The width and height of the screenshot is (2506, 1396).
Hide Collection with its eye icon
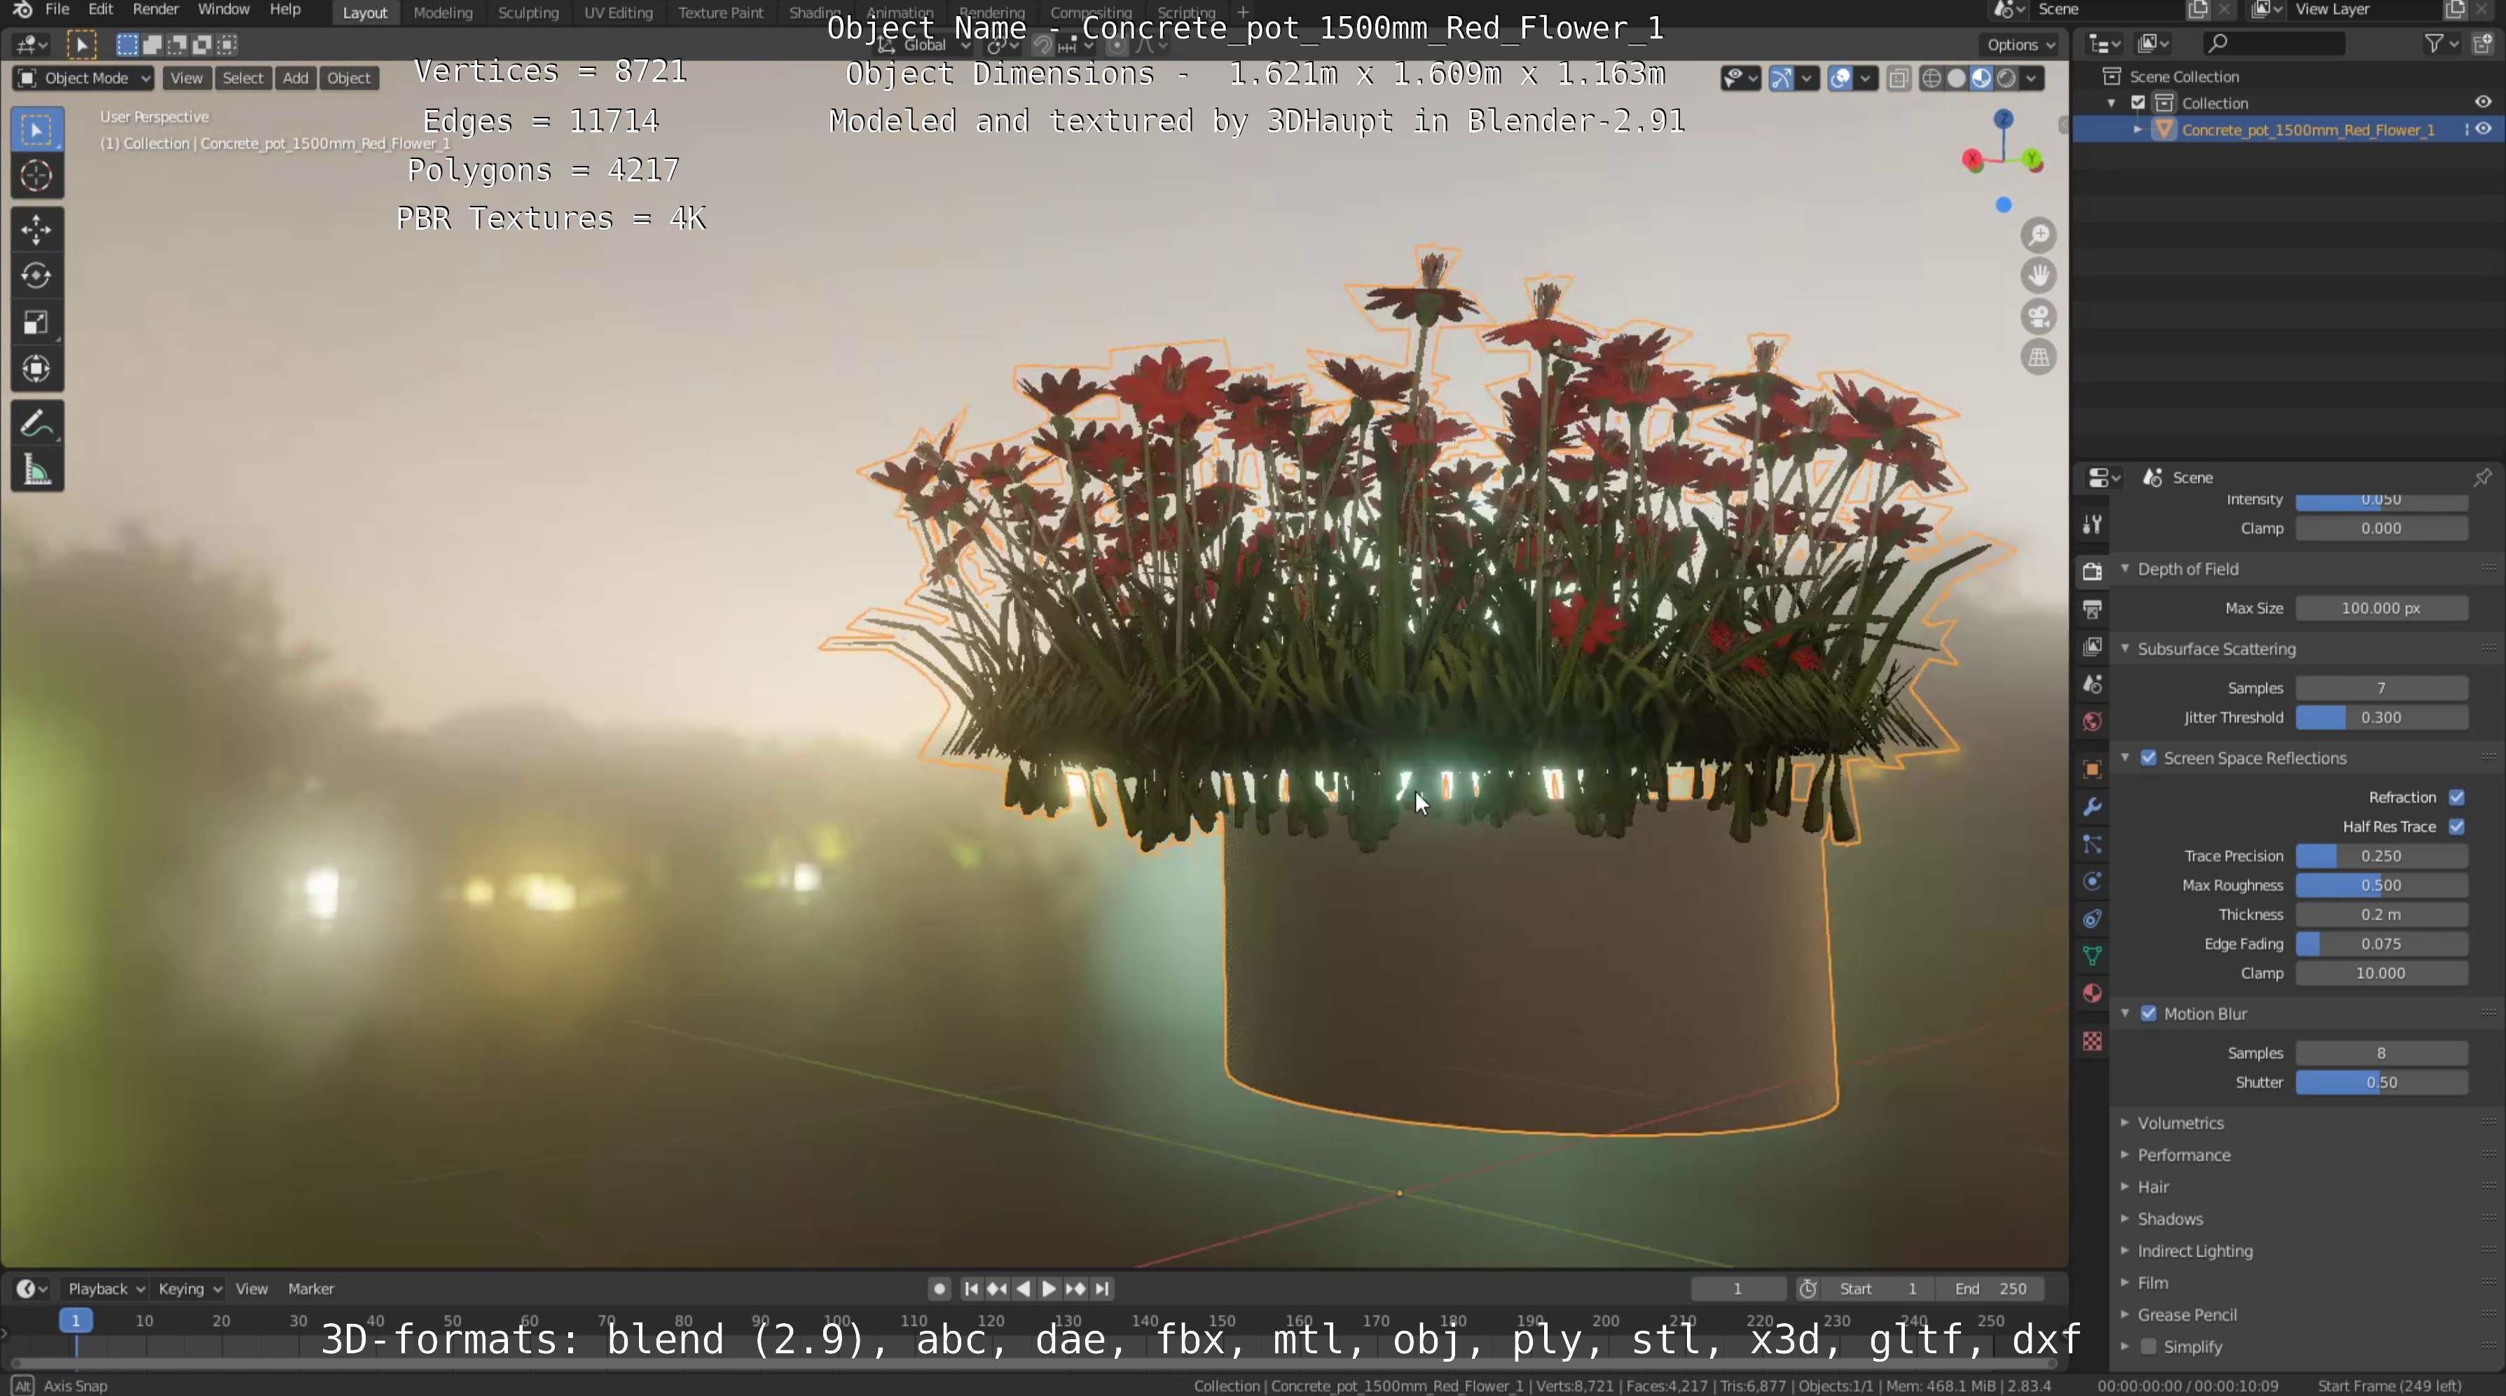(2483, 102)
